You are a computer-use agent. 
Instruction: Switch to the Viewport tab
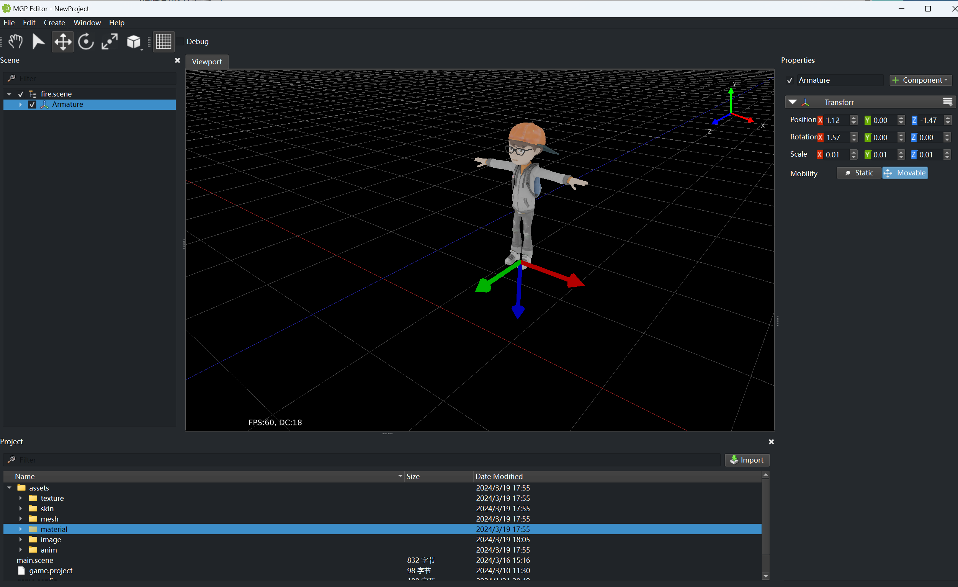coord(206,62)
